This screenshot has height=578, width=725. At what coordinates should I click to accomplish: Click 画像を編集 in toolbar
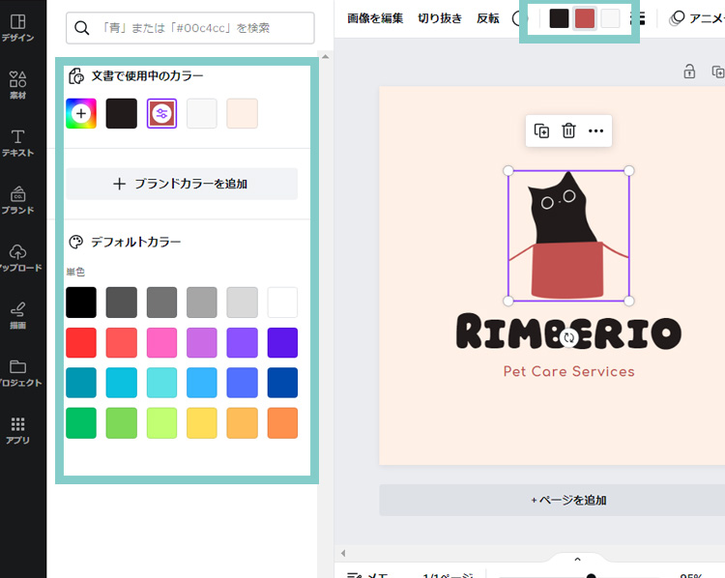(375, 18)
